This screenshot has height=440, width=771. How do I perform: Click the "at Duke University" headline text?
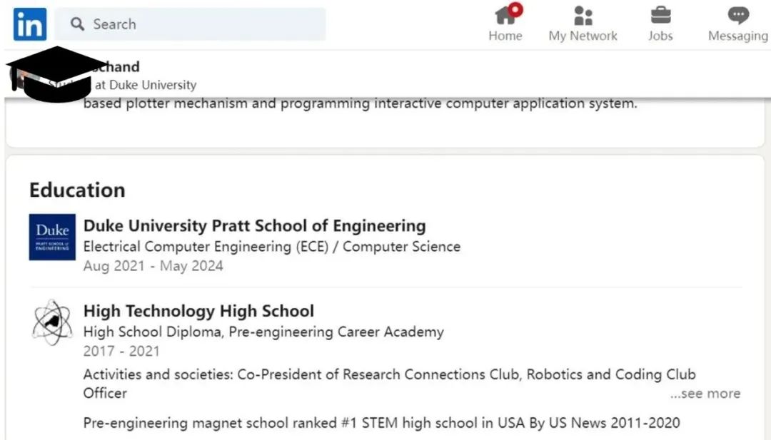tap(145, 85)
